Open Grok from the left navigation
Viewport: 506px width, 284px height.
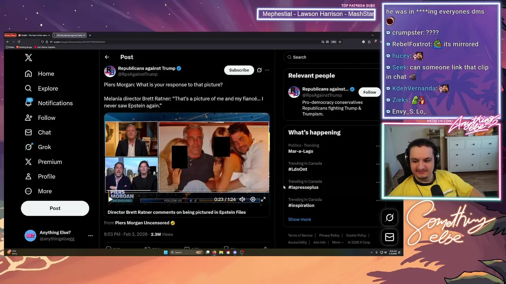point(38,147)
